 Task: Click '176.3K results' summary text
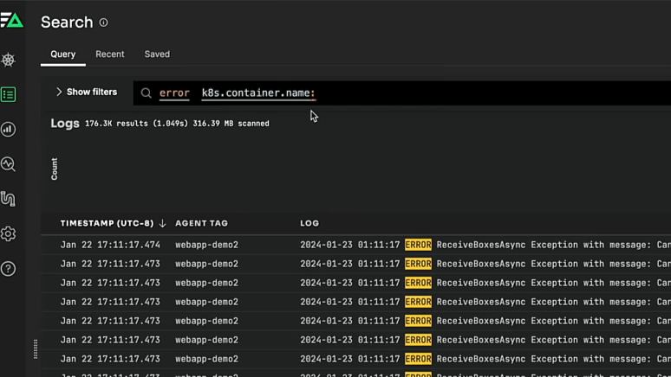pos(117,124)
